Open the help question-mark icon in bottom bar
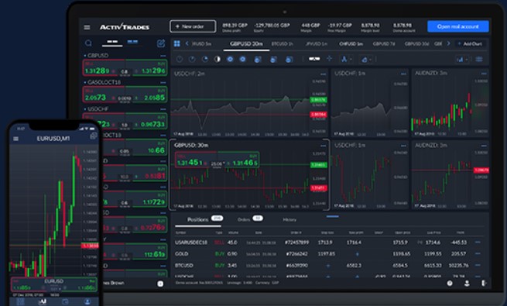The width and height of the screenshot is (507, 306). [x=450, y=283]
